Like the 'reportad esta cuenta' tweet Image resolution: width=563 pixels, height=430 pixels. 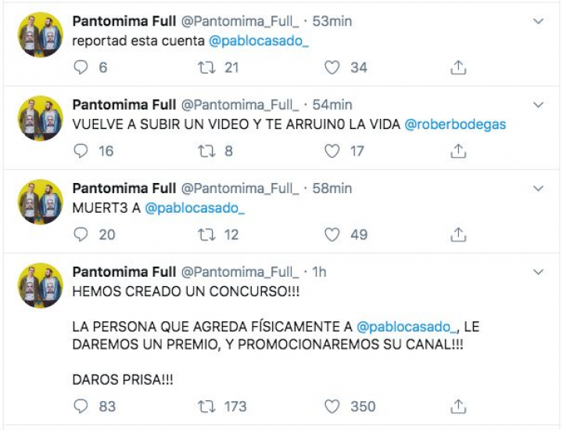pos(332,67)
